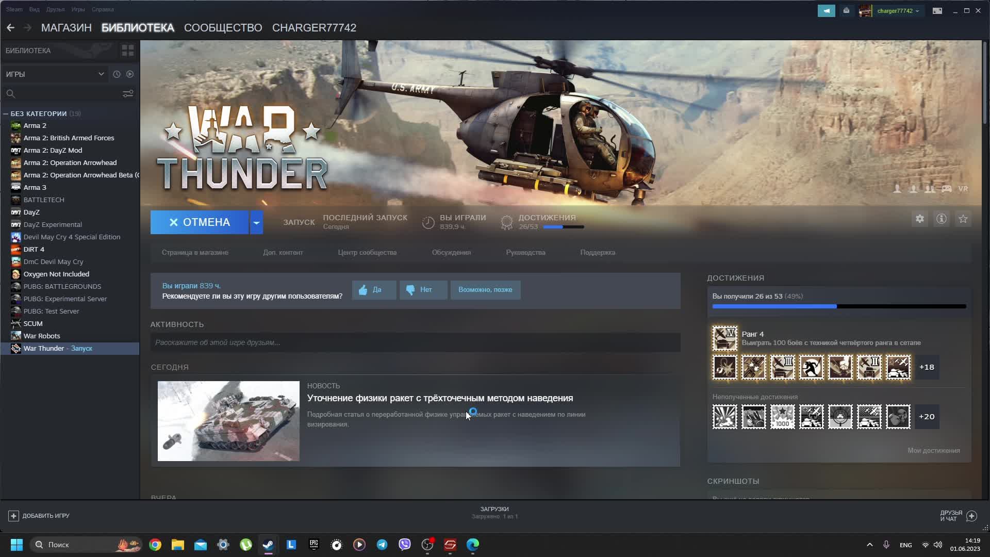Open Мои достижения link
This screenshot has height=557, width=990.
933,451
